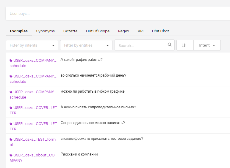Viewport: 230px width, 168px height.
Task: Click tag icon beside test format example
Action: [11, 140]
